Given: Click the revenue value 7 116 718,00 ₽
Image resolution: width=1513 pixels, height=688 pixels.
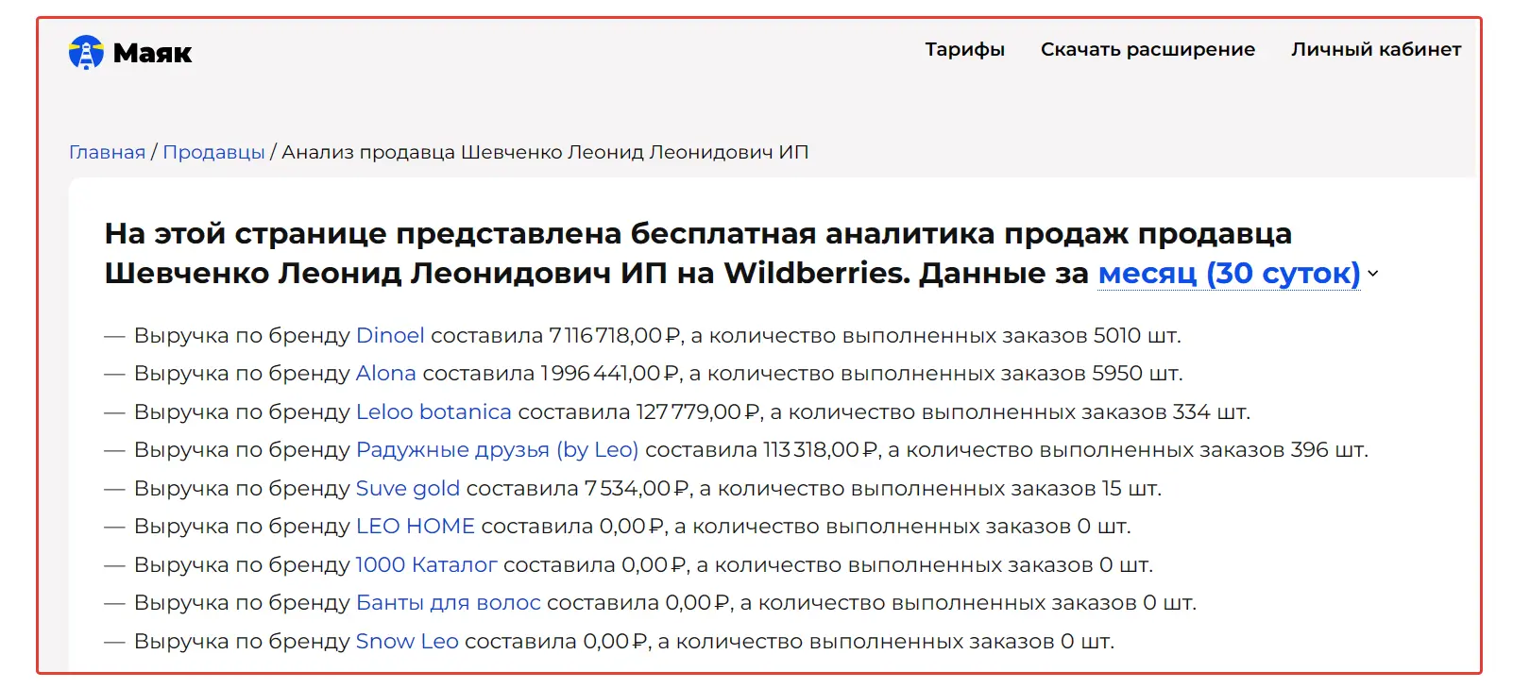Looking at the screenshot, I should coord(615,336).
